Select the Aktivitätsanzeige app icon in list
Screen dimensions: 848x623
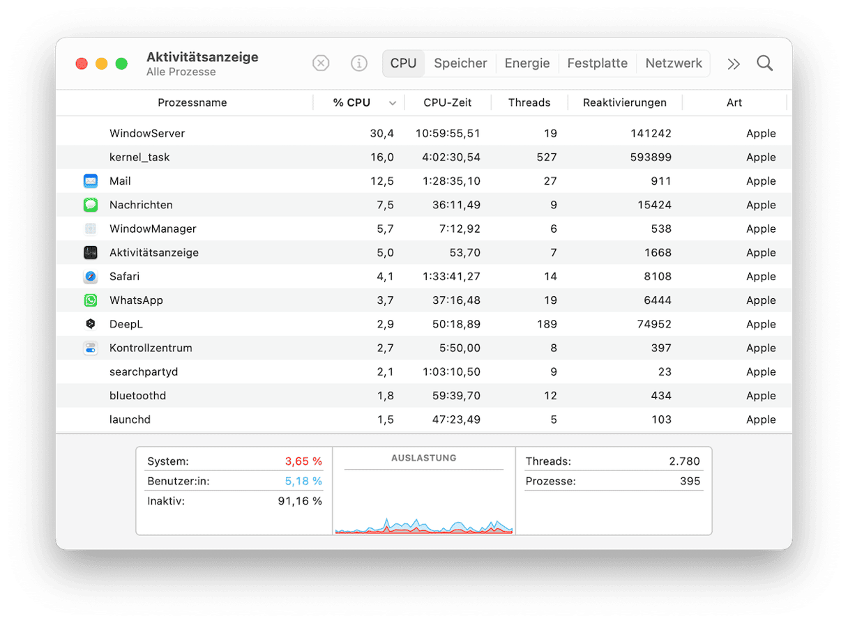[x=91, y=252]
